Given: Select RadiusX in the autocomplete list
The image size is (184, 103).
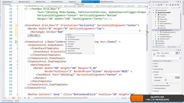Looking at the screenshot, I should coord(72,37).
